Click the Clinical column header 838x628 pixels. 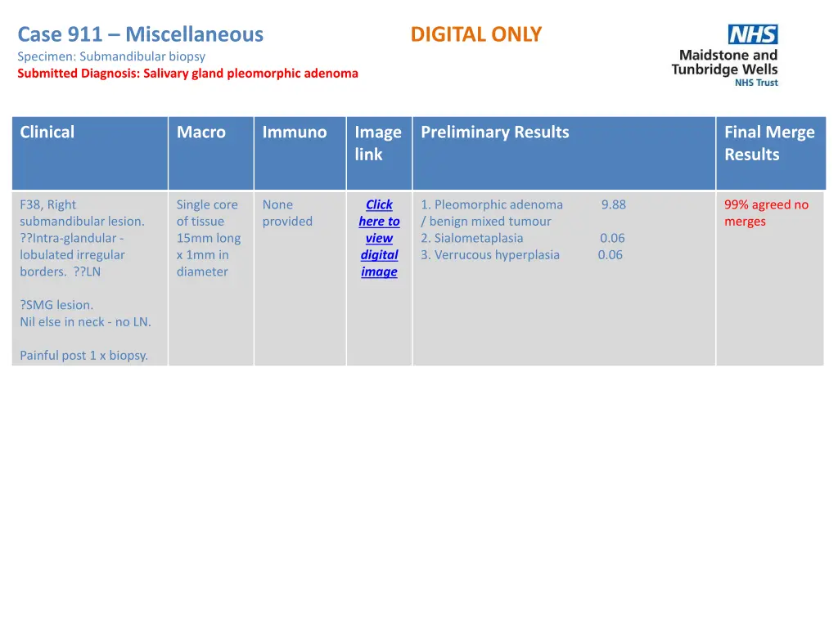point(90,153)
